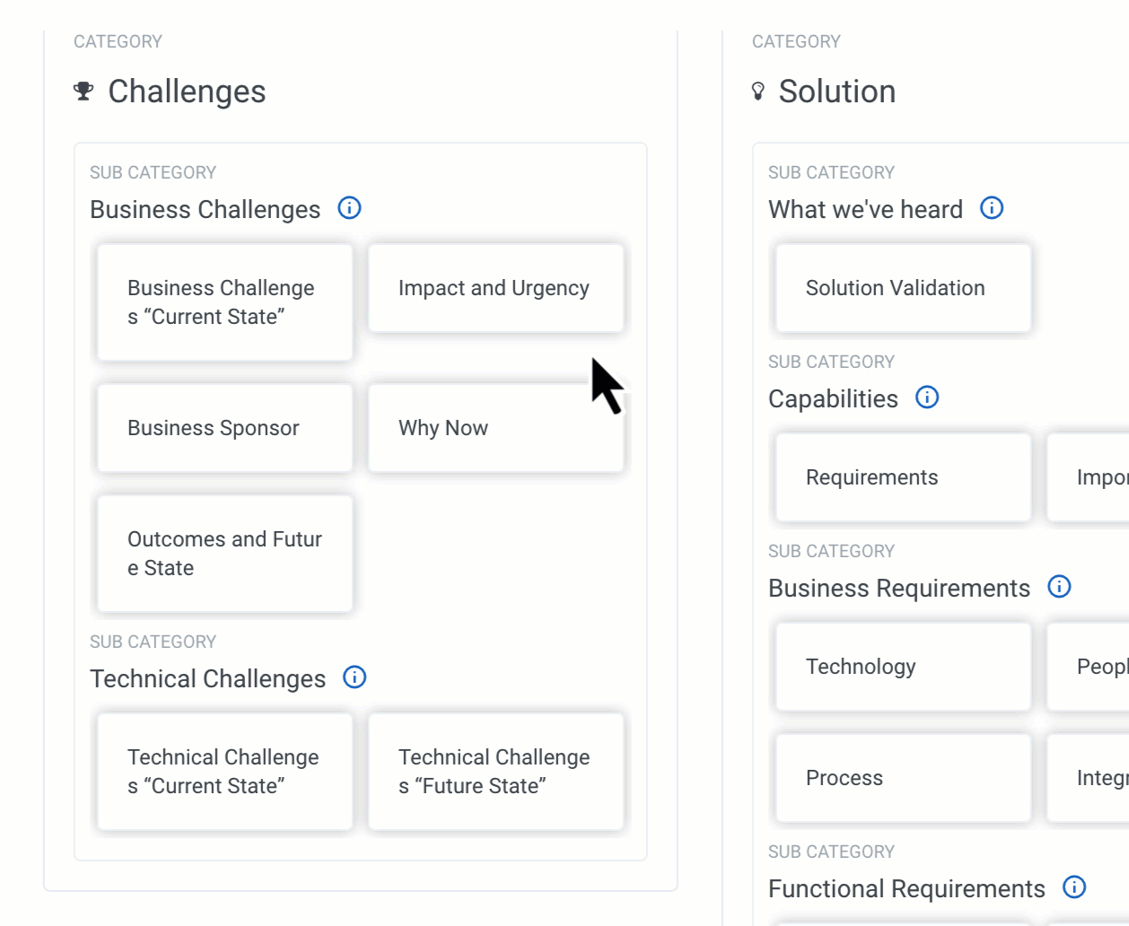Image resolution: width=1129 pixels, height=926 pixels.
Task: Select the Why Now card
Action: [495, 428]
